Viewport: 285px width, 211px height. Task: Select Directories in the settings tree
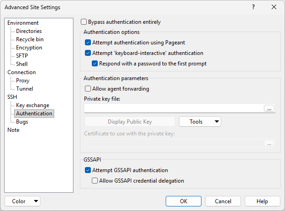tap(29, 31)
